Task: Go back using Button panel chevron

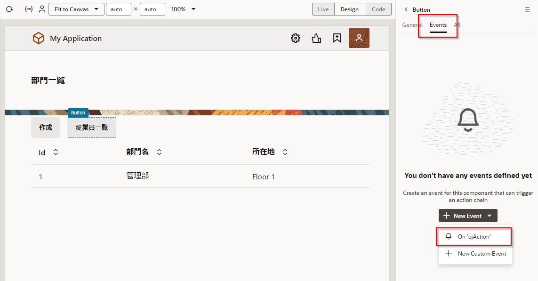Action: click(406, 9)
